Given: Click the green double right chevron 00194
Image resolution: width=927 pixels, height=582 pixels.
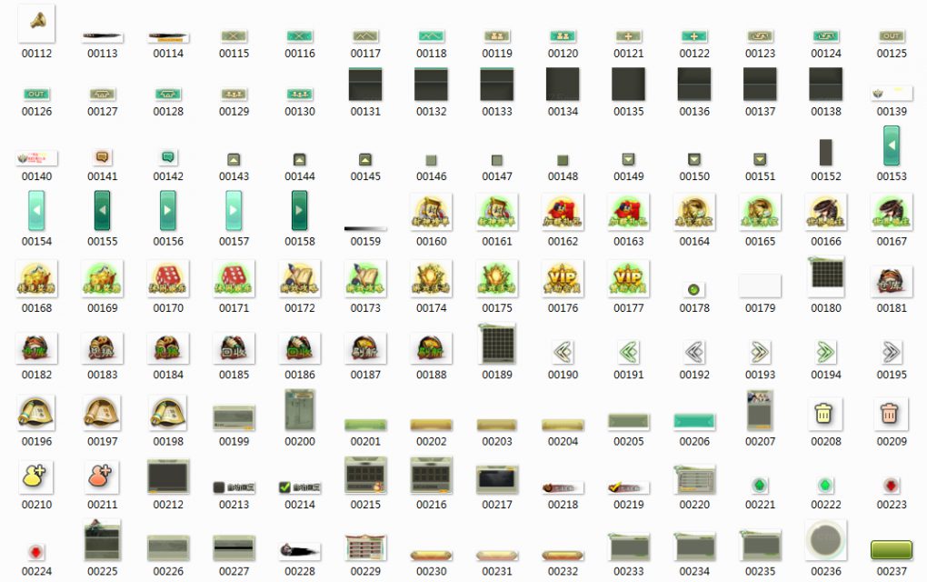Looking at the screenshot, I should (825, 352).
